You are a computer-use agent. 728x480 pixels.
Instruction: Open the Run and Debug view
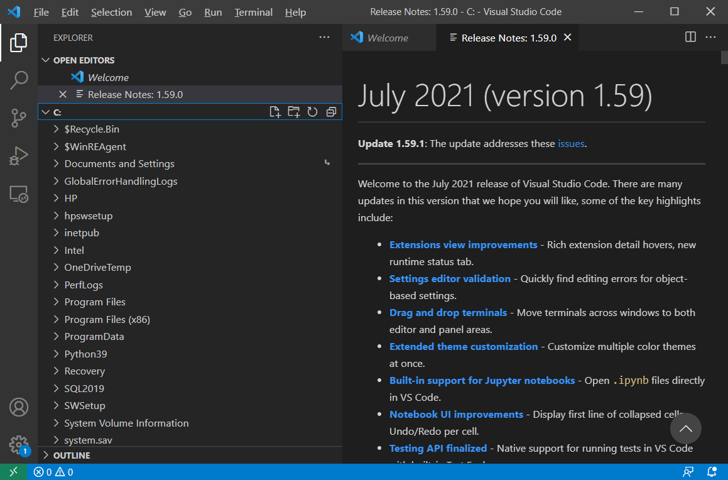coord(19,156)
